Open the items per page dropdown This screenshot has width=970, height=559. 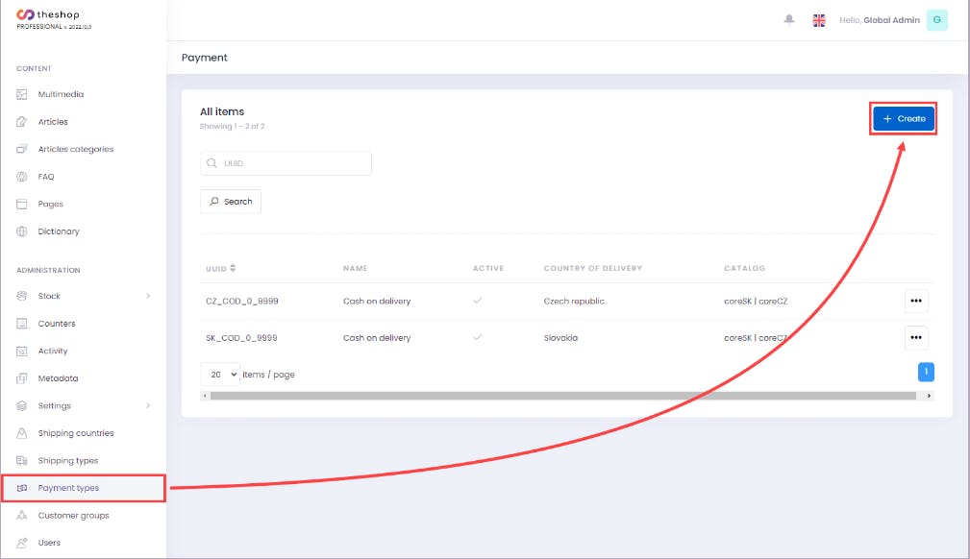(x=220, y=375)
